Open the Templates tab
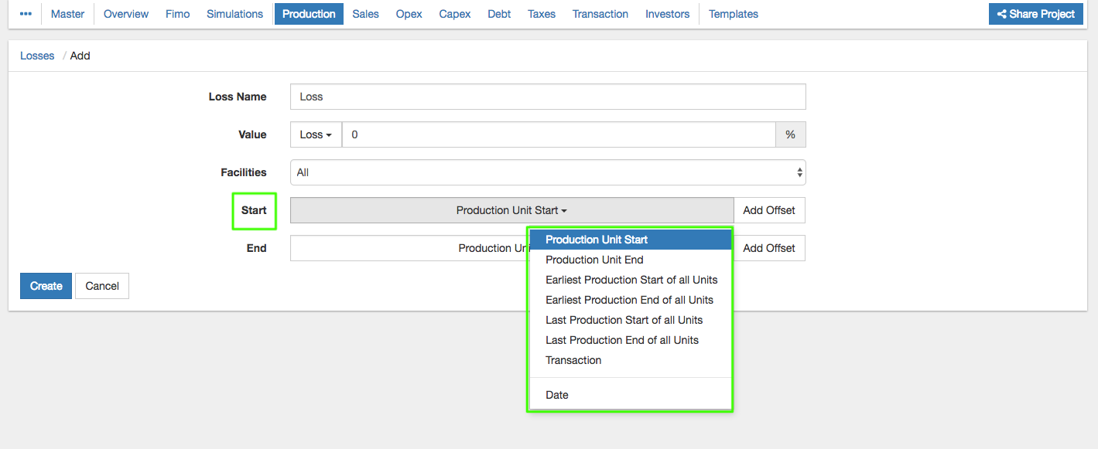1098x449 pixels. (x=733, y=14)
